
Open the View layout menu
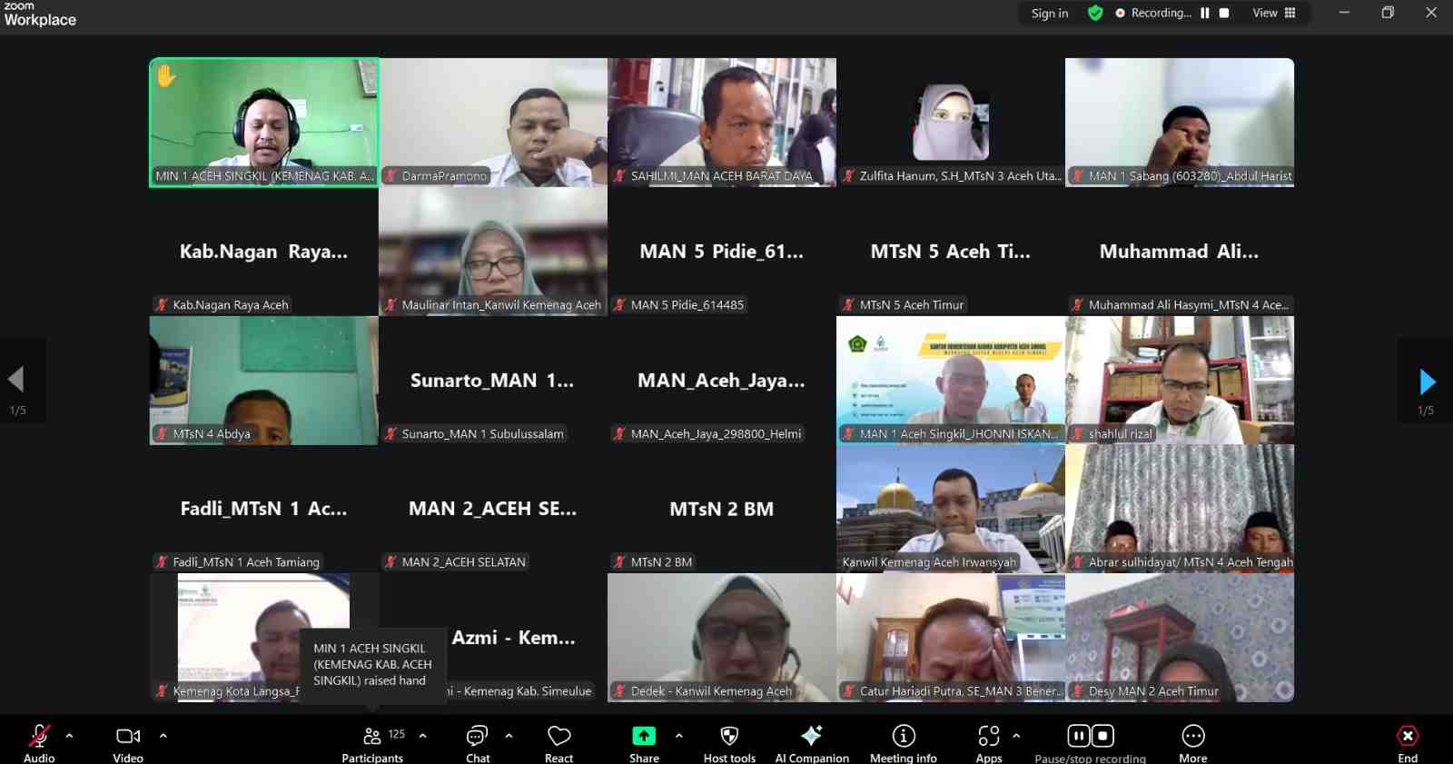[1274, 13]
